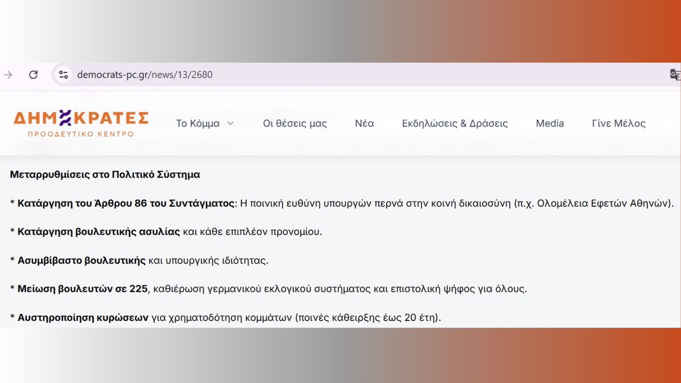
Task: Open the Νέα menu item
Action: coord(364,123)
